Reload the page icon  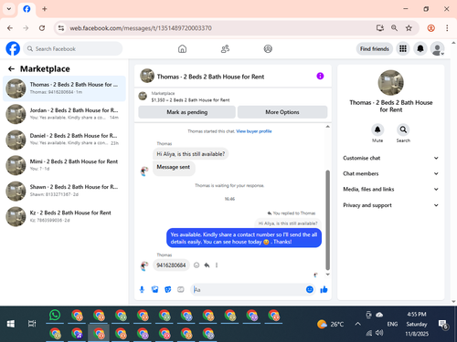42,28
